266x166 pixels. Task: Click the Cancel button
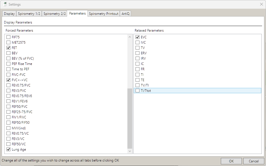tap(253, 161)
